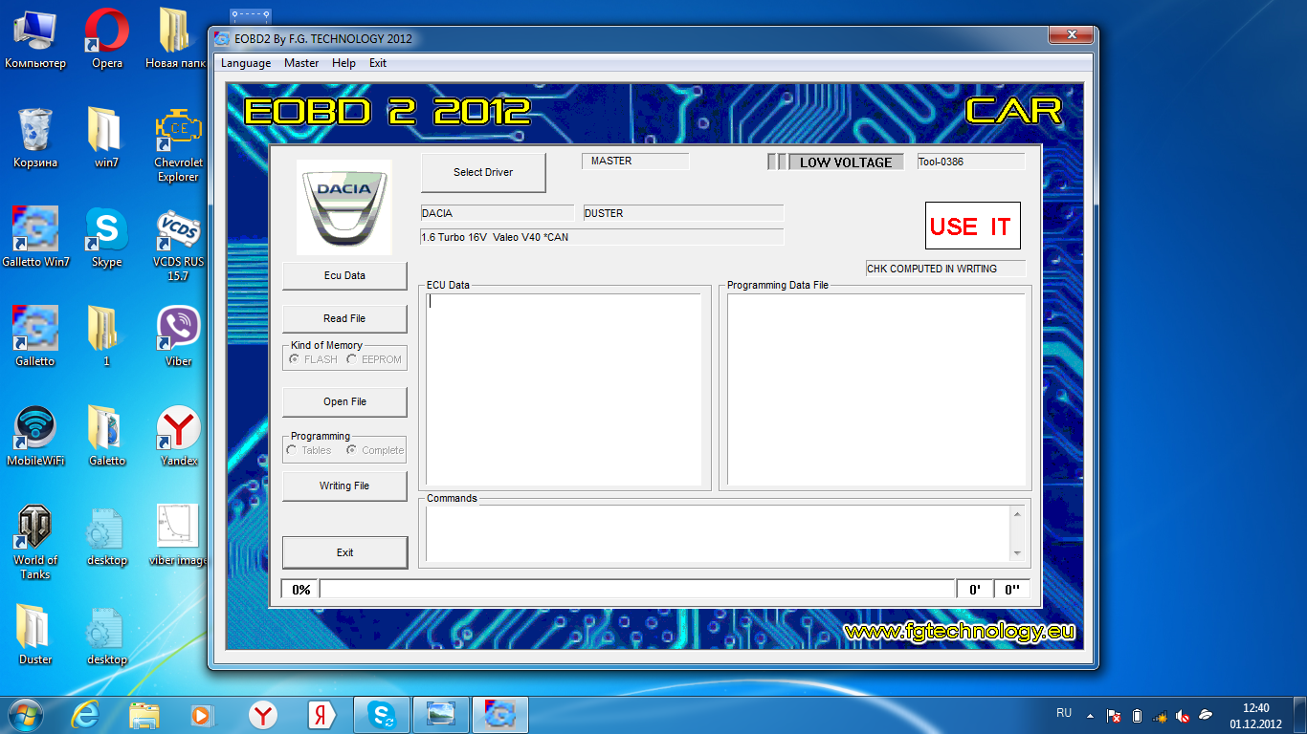Click inside the ECU Data text area
This screenshot has height=734, width=1307.
coord(564,390)
